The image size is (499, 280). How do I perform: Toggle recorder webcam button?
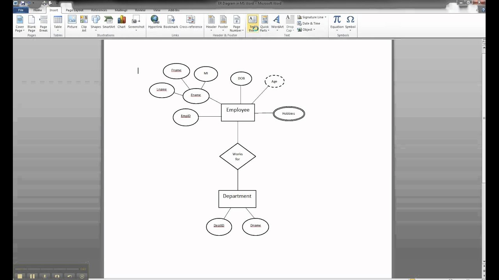point(57,276)
